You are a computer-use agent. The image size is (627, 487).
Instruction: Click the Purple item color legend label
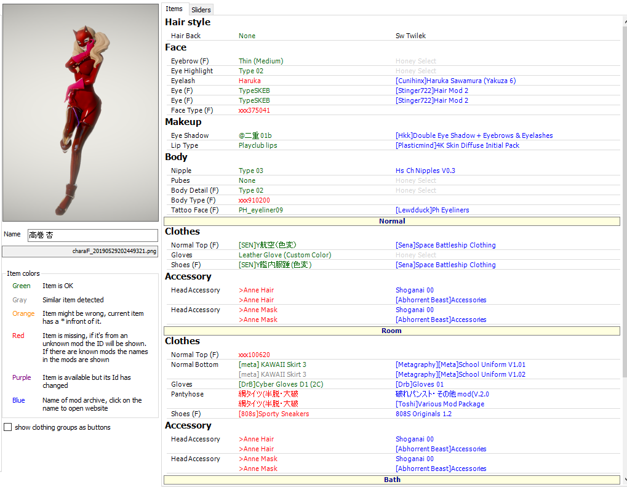(x=22, y=377)
